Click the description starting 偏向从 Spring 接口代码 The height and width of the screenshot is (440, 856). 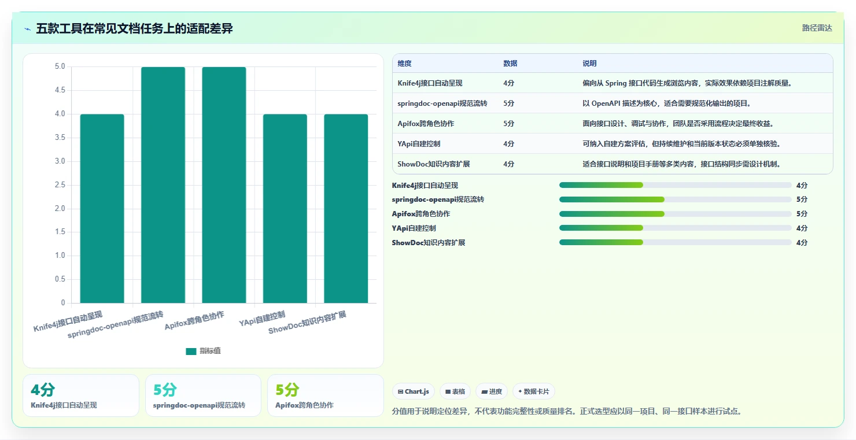click(x=687, y=83)
